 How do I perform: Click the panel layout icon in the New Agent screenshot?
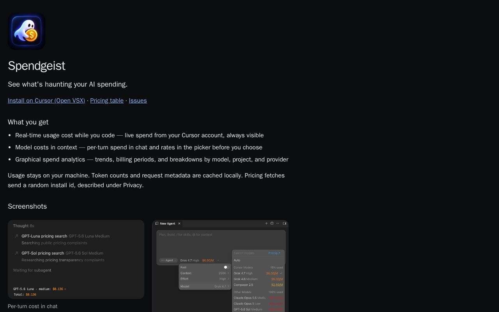tap(285, 223)
